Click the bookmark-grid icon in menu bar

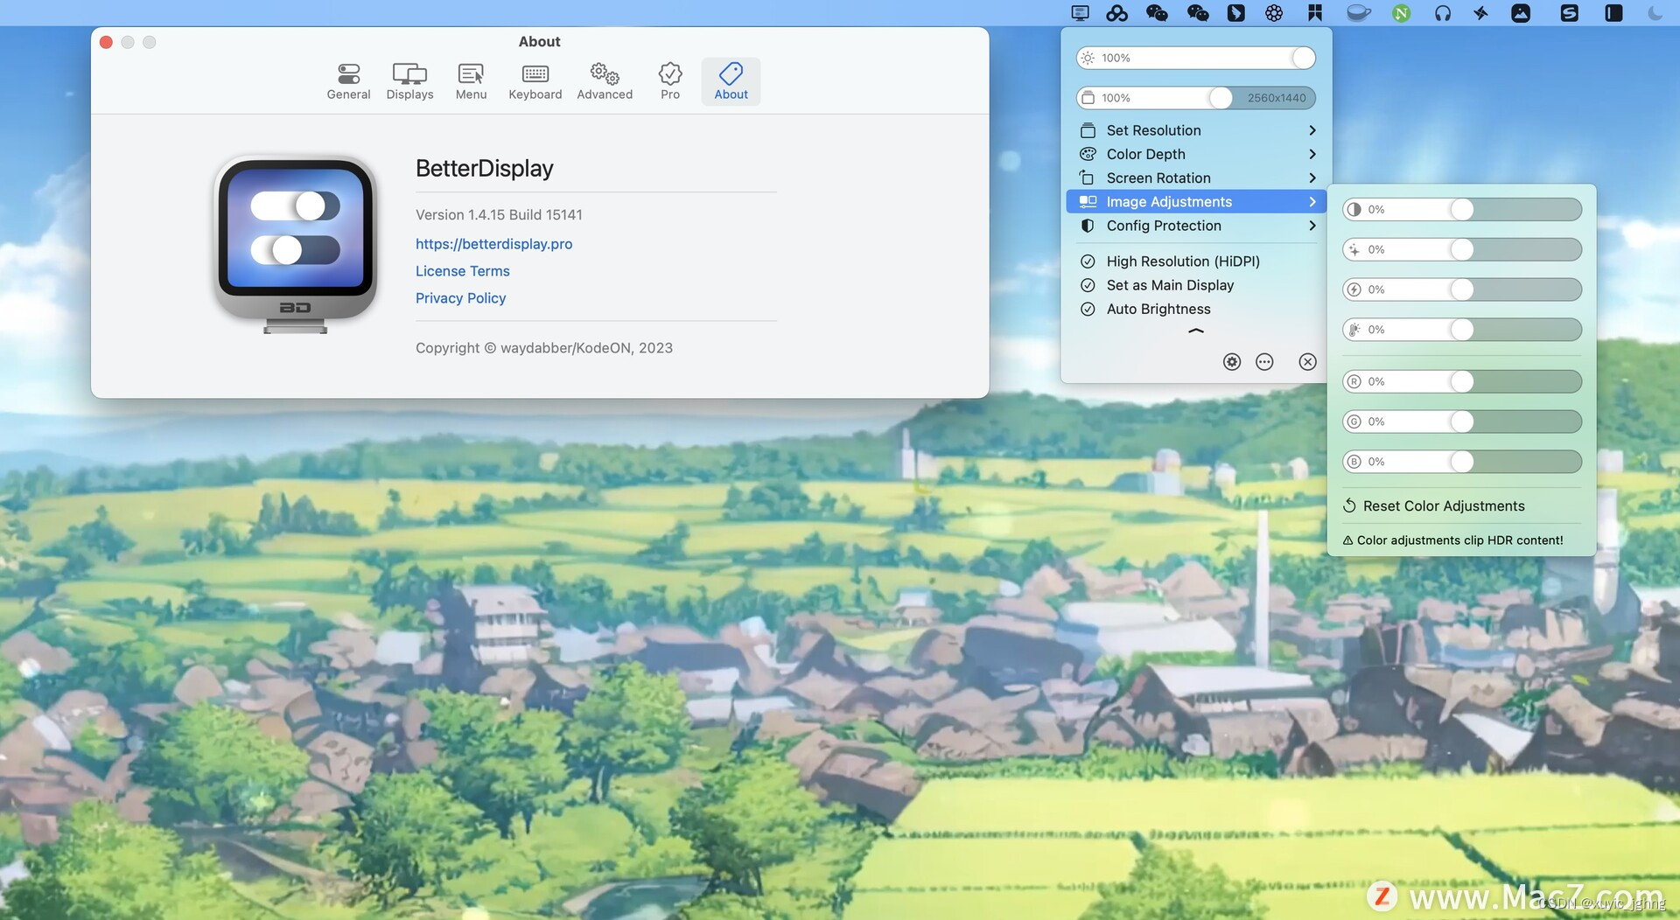[x=1314, y=13]
